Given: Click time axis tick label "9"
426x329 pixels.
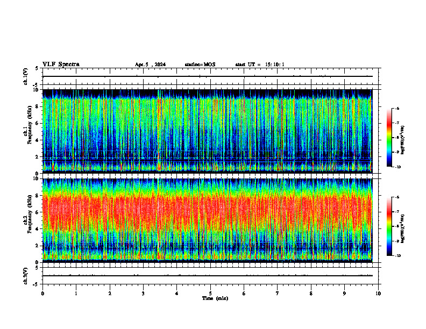Looking at the screenshot, I should coord(344,294).
